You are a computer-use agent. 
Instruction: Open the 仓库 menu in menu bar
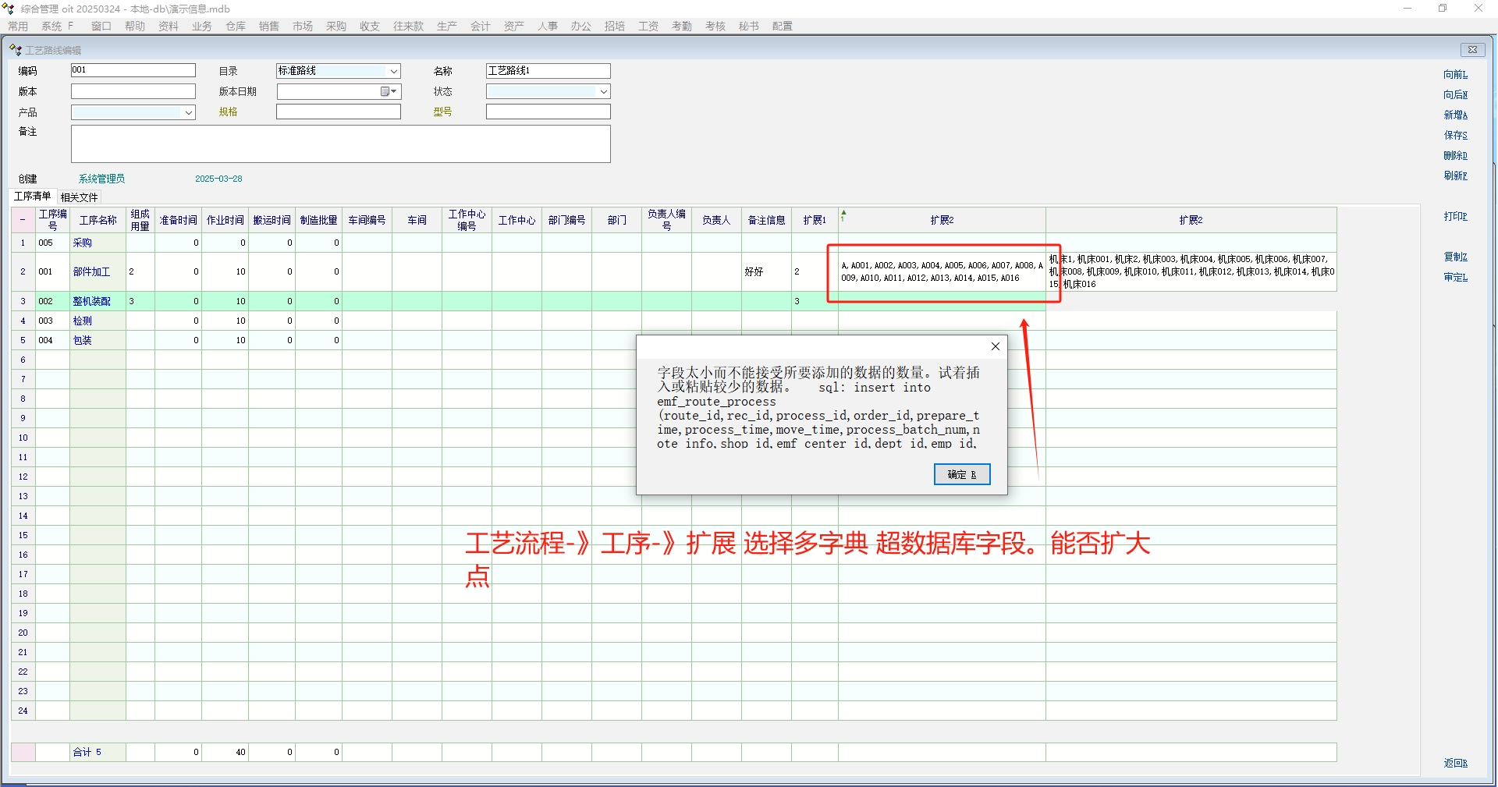(236, 26)
